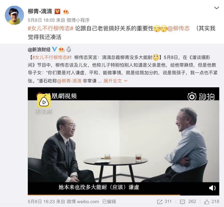Click the repost icon showing 311
This screenshot has width=224, height=207.
coord(164,202)
